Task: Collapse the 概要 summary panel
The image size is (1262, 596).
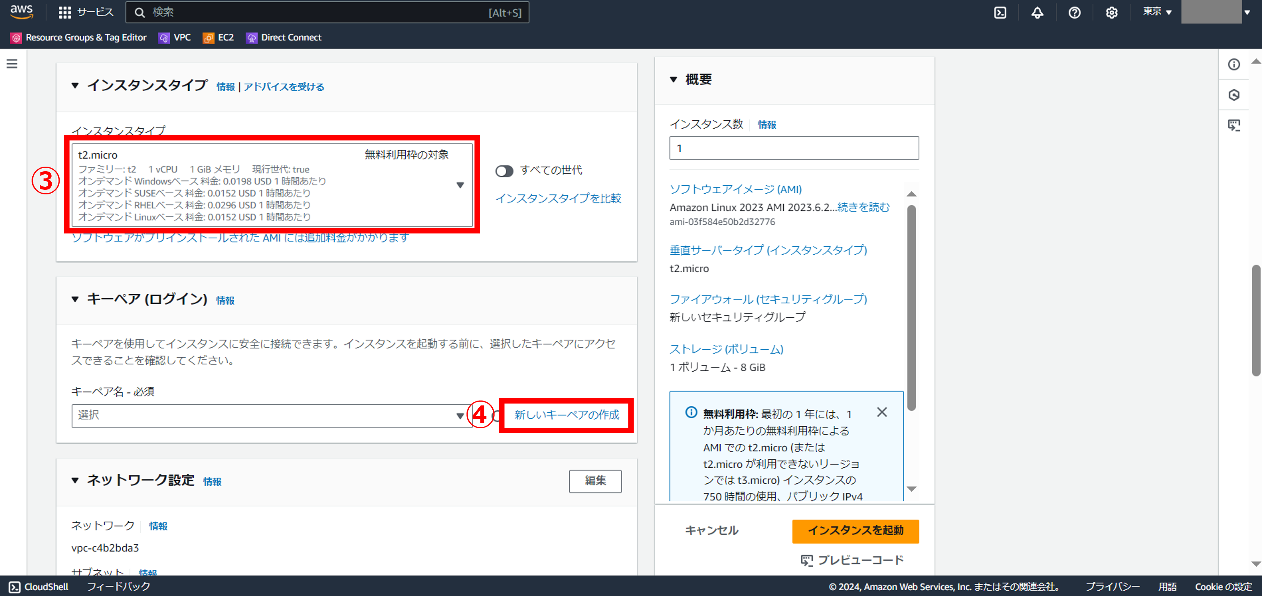Action: point(674,79)
